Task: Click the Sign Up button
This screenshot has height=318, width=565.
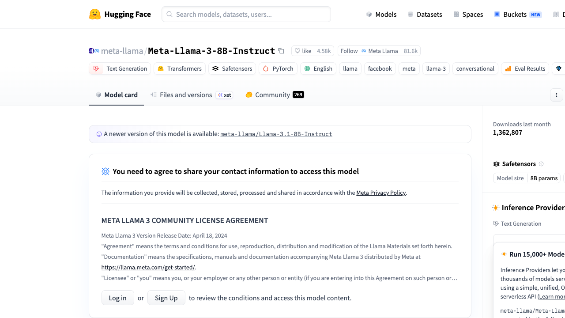Action: 166,298
